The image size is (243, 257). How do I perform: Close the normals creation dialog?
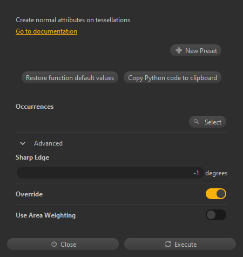(x=63, y=244)
